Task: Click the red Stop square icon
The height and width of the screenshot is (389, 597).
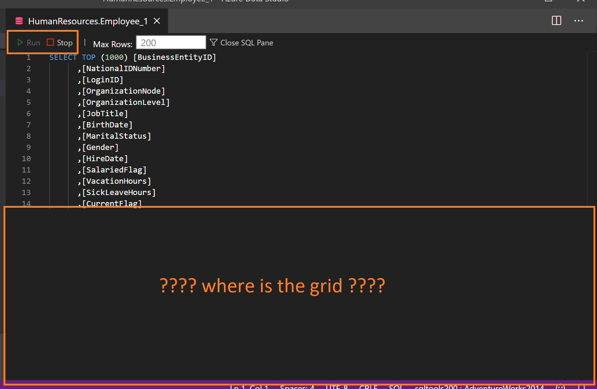Action: click(50, 42)
